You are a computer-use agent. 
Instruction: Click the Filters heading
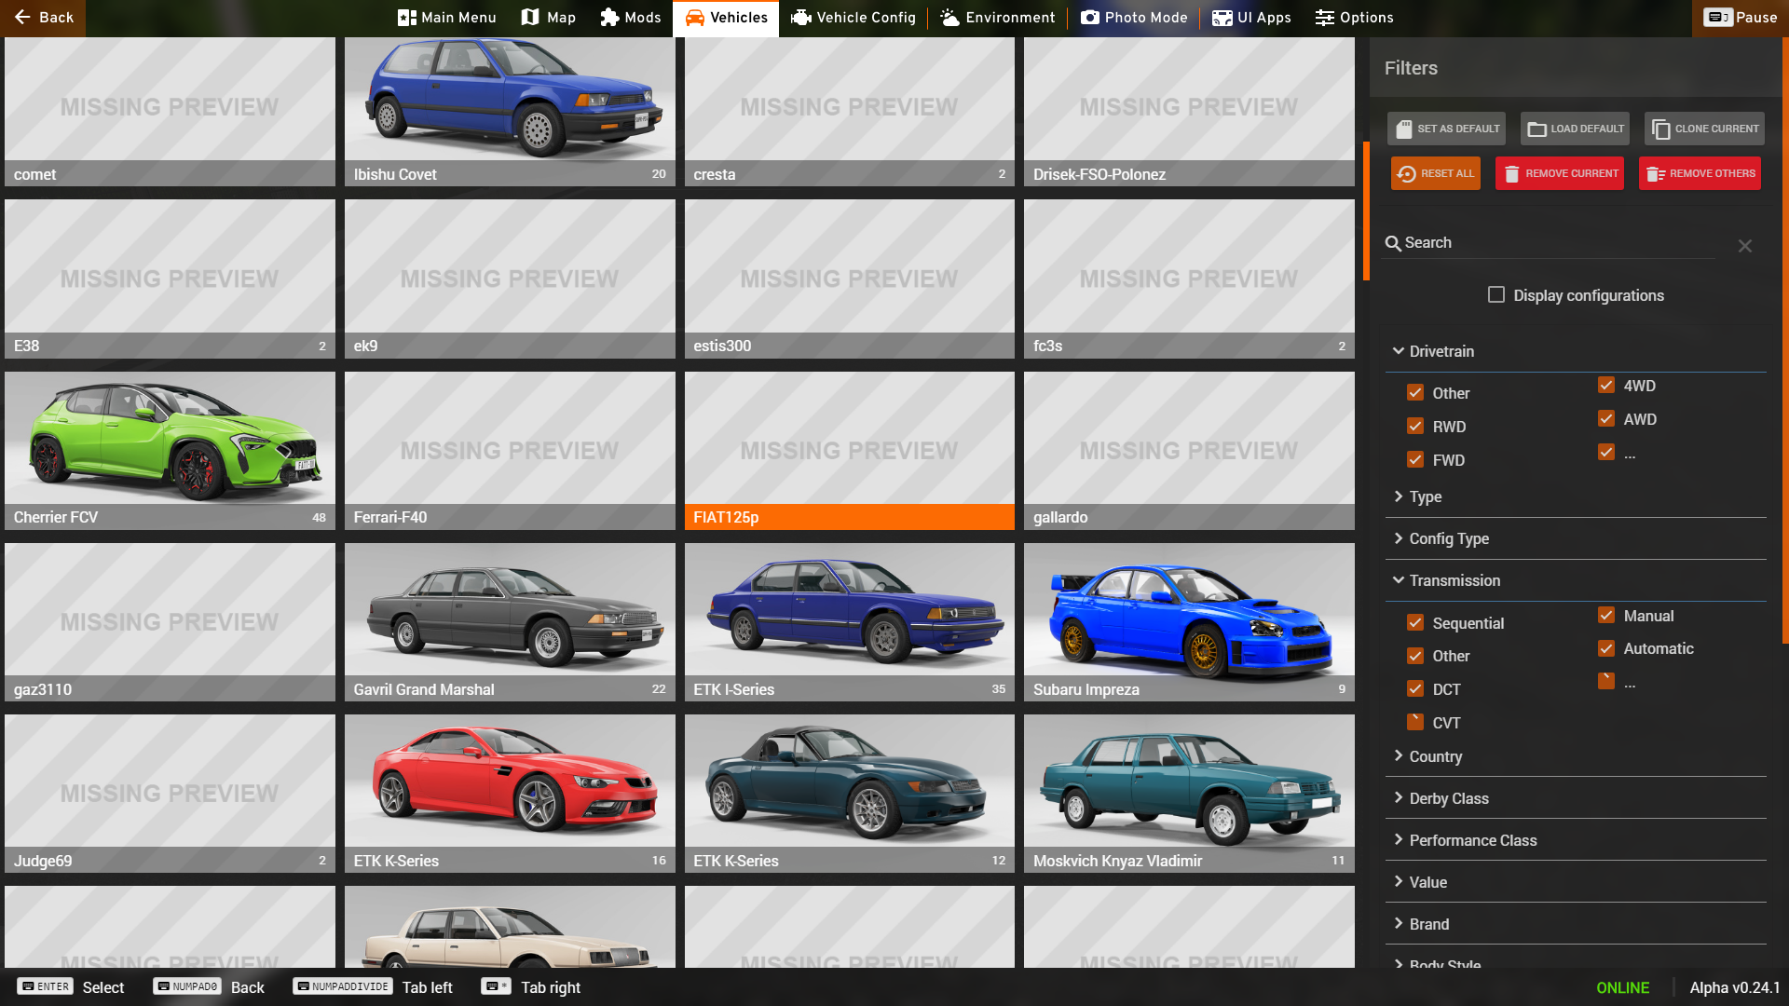tap(1411, 68)
